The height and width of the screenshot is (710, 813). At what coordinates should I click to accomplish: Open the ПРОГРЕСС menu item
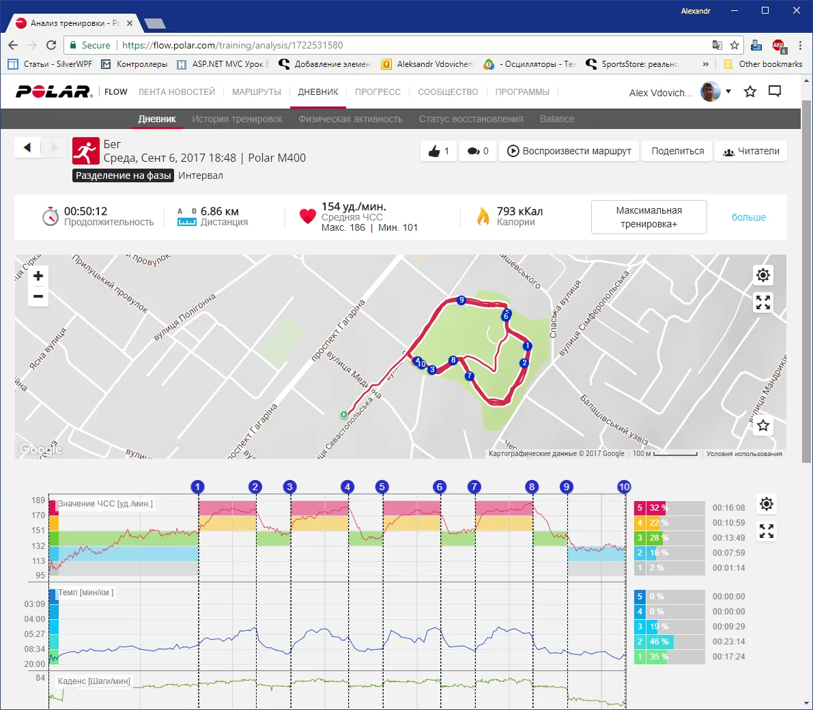click(377, 92)
